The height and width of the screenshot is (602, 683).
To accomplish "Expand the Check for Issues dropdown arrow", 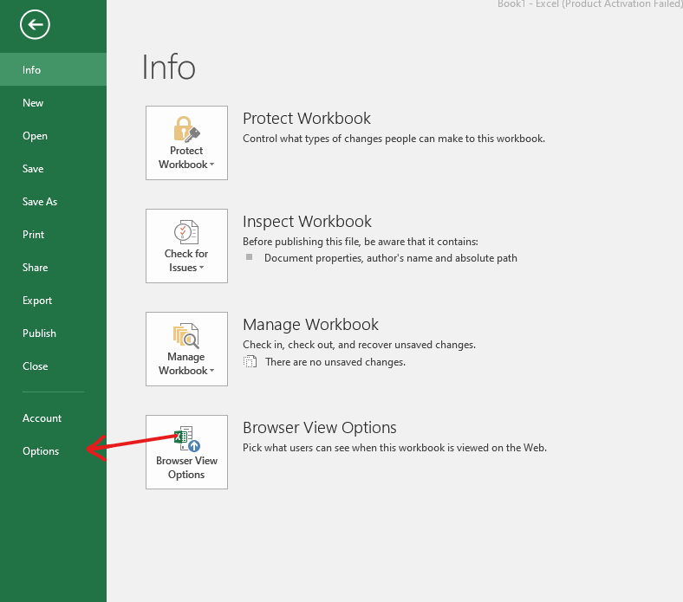I will 202,268.
